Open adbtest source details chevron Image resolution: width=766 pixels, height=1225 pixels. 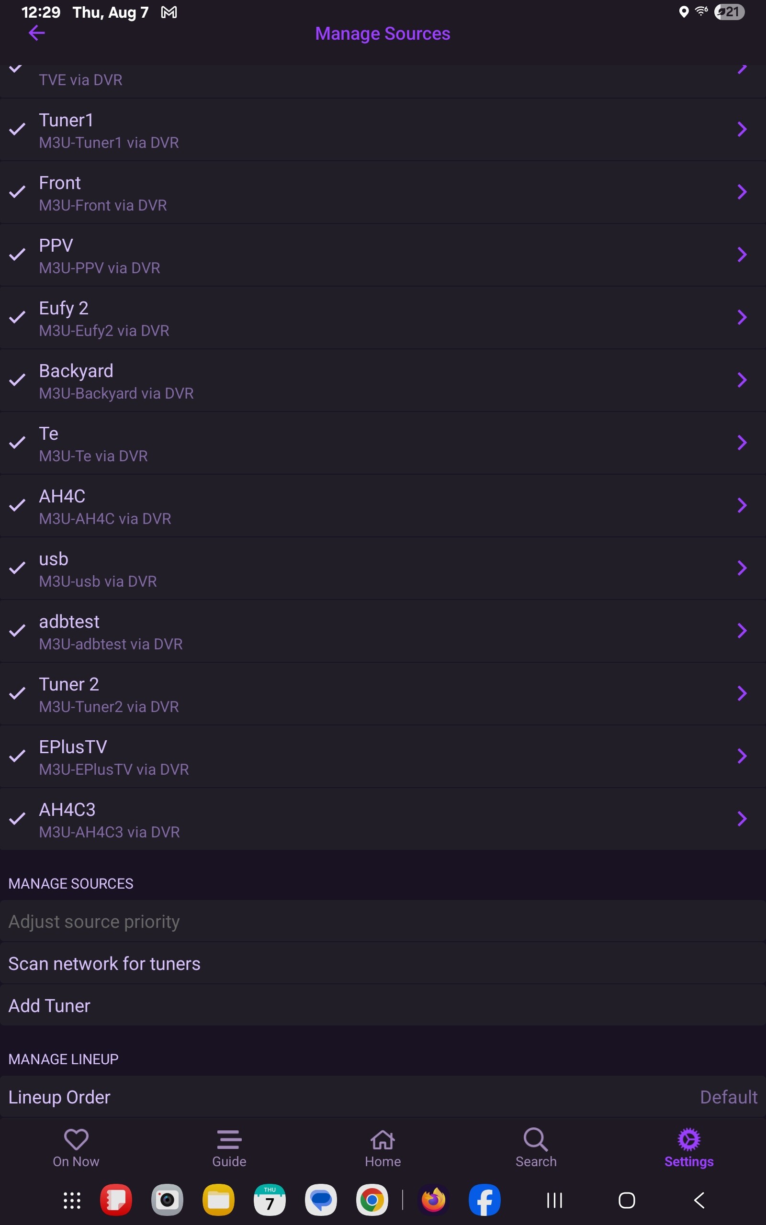pyautogui.click(x=742, y=631)
